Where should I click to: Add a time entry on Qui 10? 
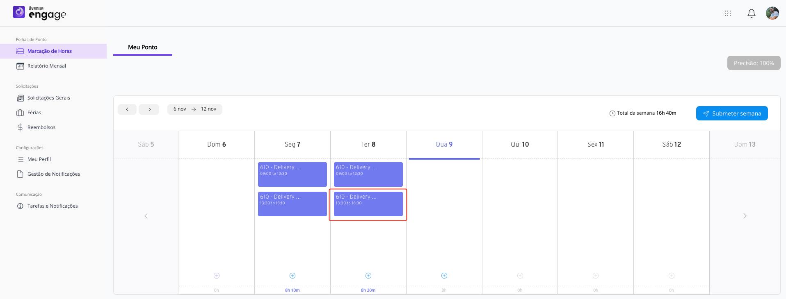tap(520, 276)
